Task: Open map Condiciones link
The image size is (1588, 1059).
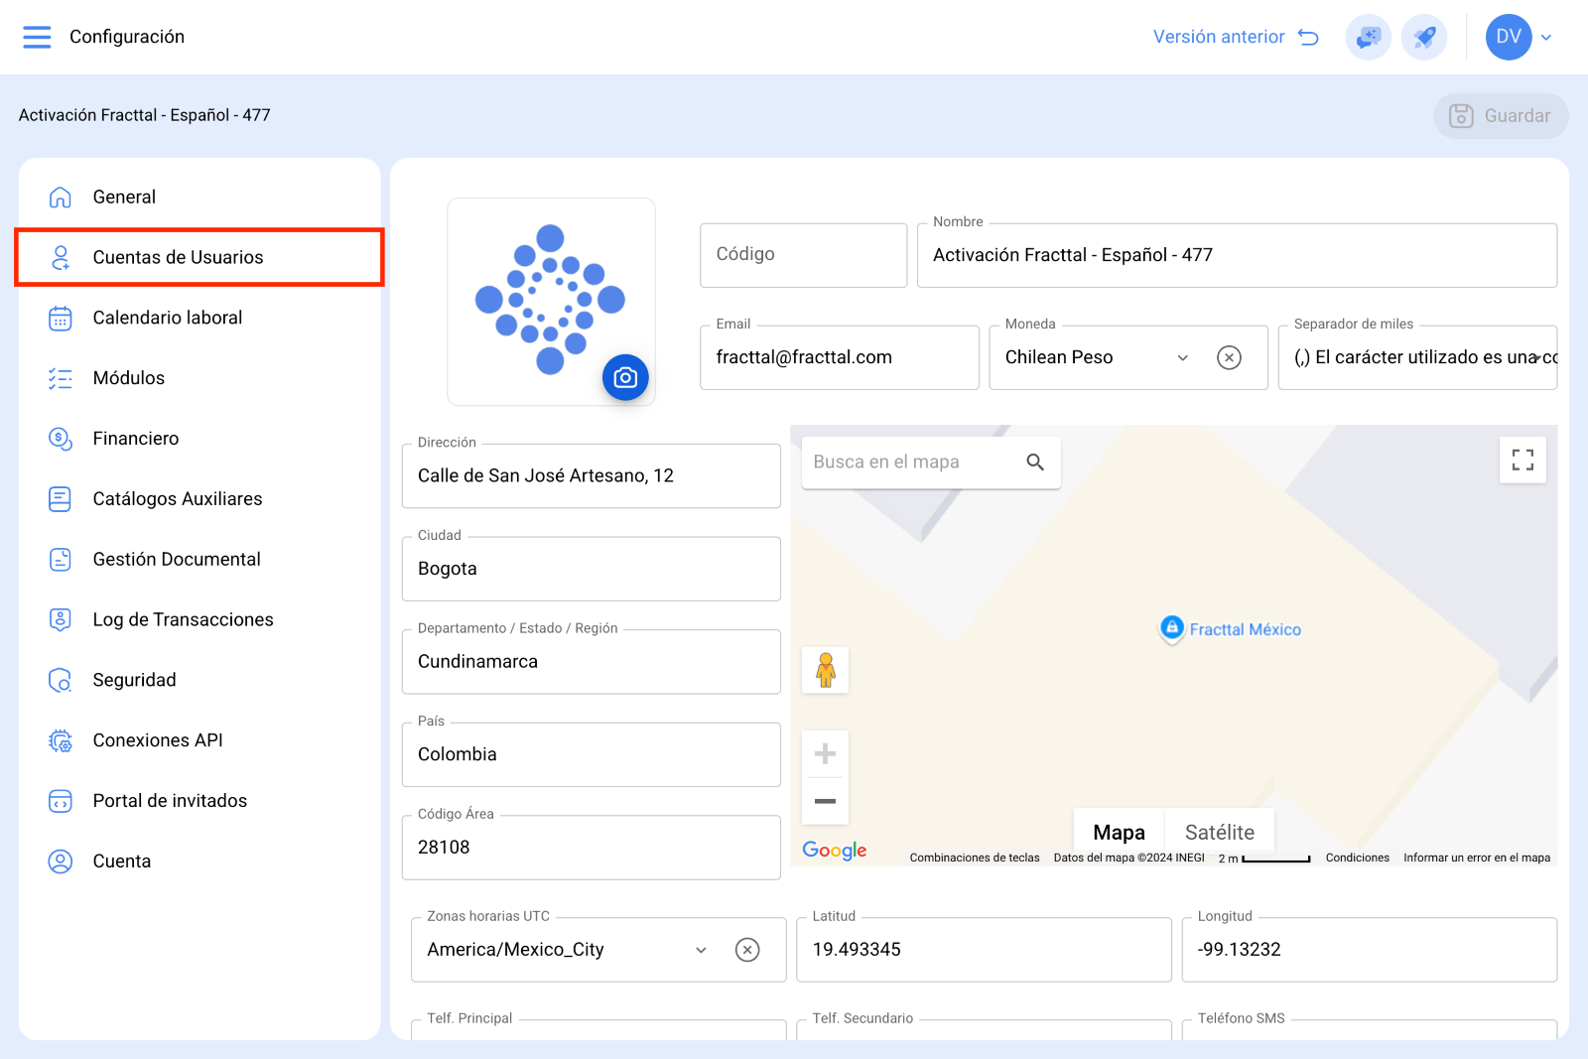Action: click(1358, 858)
